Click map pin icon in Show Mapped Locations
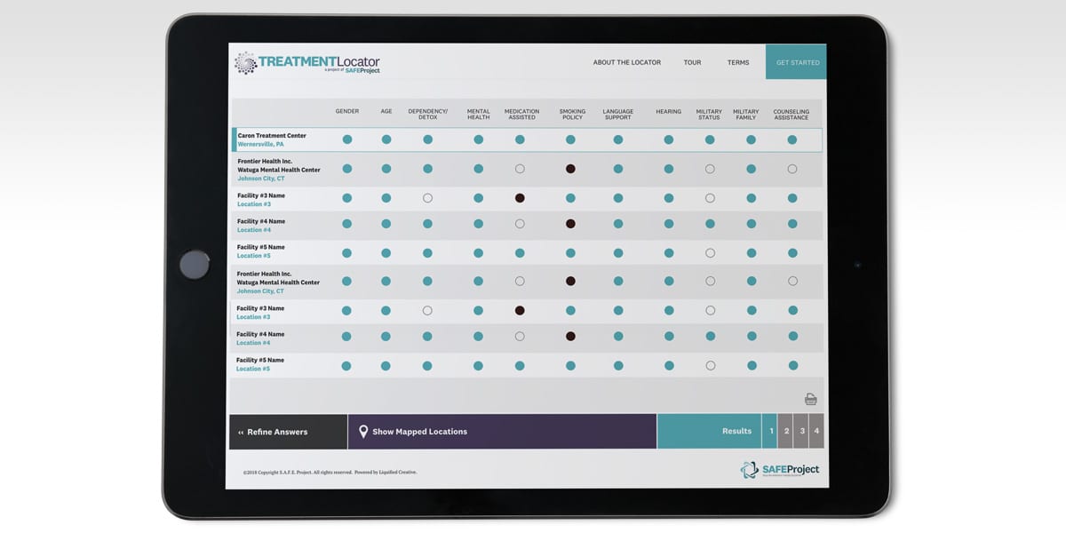This screenshot has width=1066, height=533. coord(362,432)
